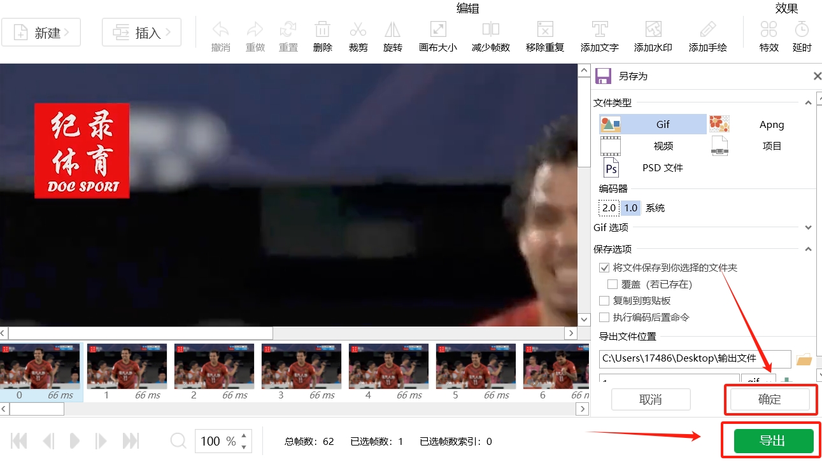Image resolution: width=822 pixels, height=464 pixels.
Task: Click the 减少帧数 (reduce frames) icon
Action: [x=491, y=29]
